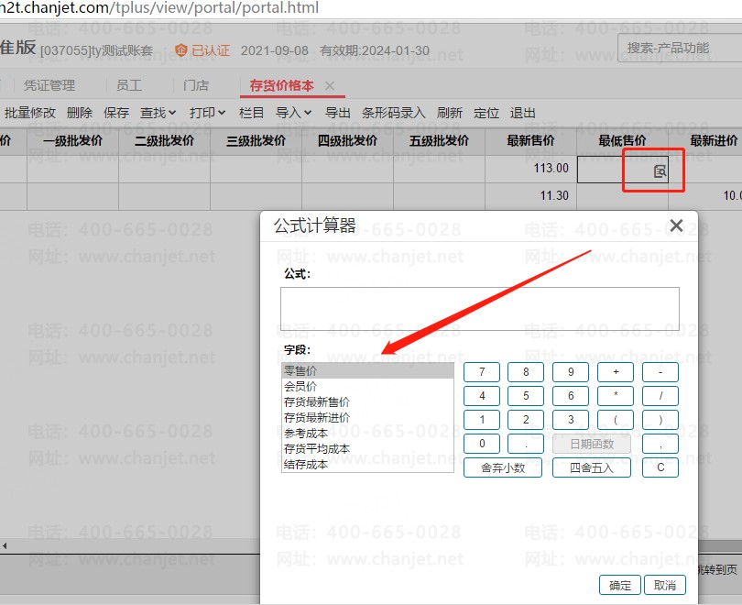Click calculator key 5
Image resolution: width=742 pixels, height=605 pixels.
coord(526,396)
